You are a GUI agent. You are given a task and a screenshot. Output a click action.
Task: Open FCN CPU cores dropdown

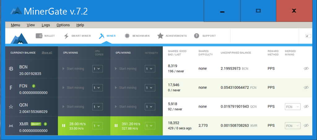98,88
